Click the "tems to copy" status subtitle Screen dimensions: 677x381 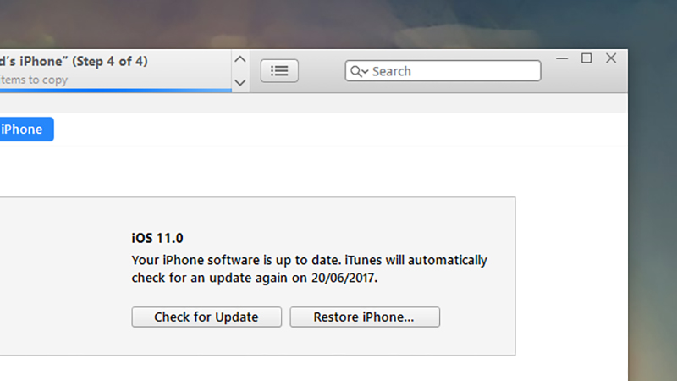[34, 80]
